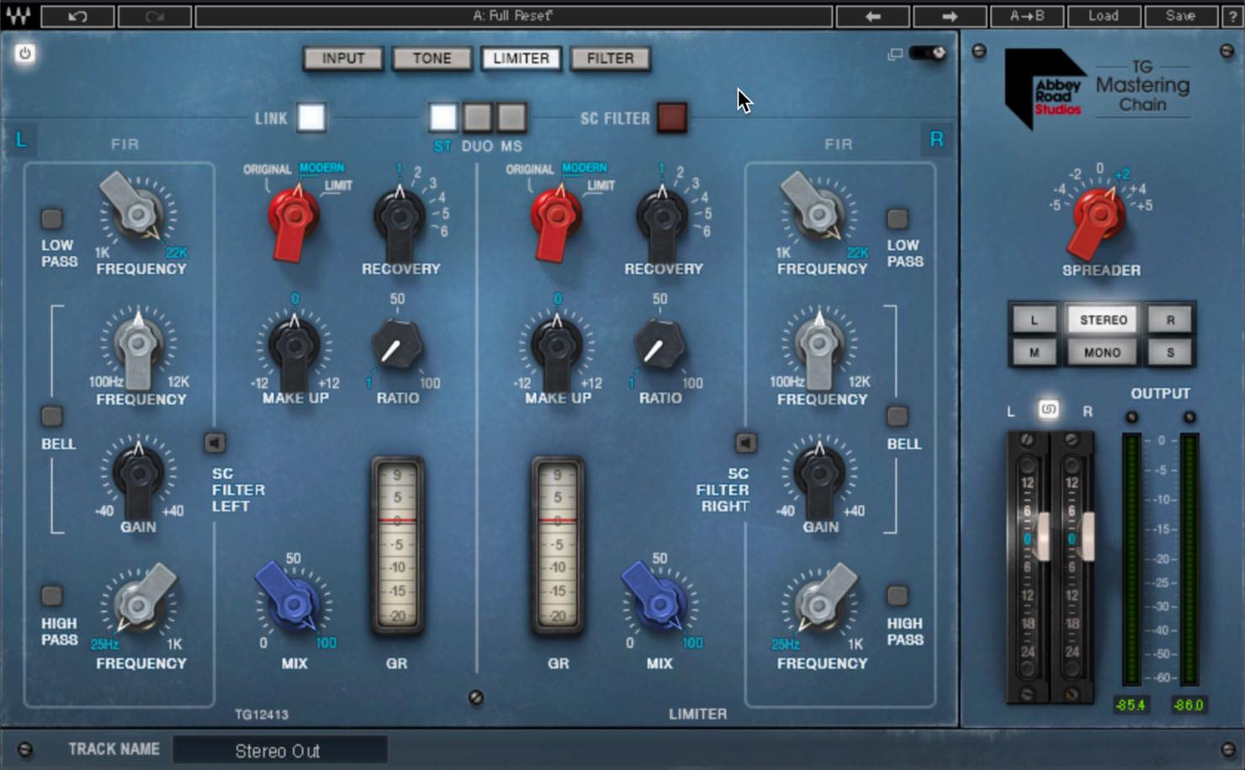The image size is (1245, 770).
Task: Open the preset name dropdown
Action: pyautogui.click(x=513, y=16)
